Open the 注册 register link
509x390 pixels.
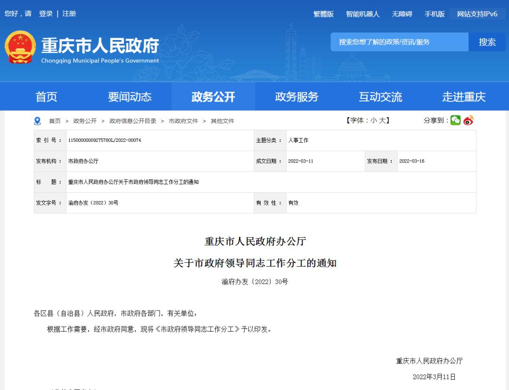(69, 14)
